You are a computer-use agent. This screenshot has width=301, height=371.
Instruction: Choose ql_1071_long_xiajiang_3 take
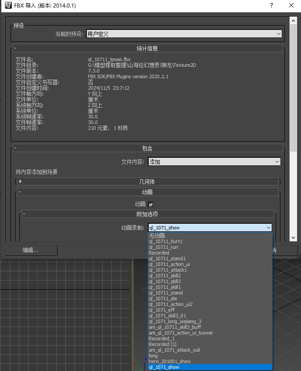(x=210, y=321)
